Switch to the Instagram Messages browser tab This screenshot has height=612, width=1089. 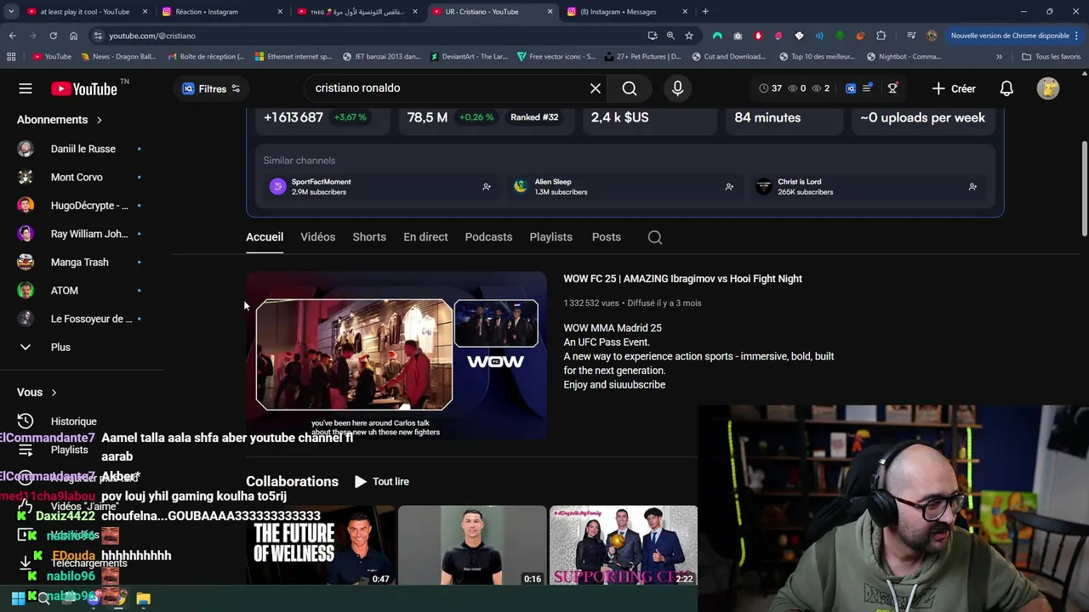tap(626, 12)
